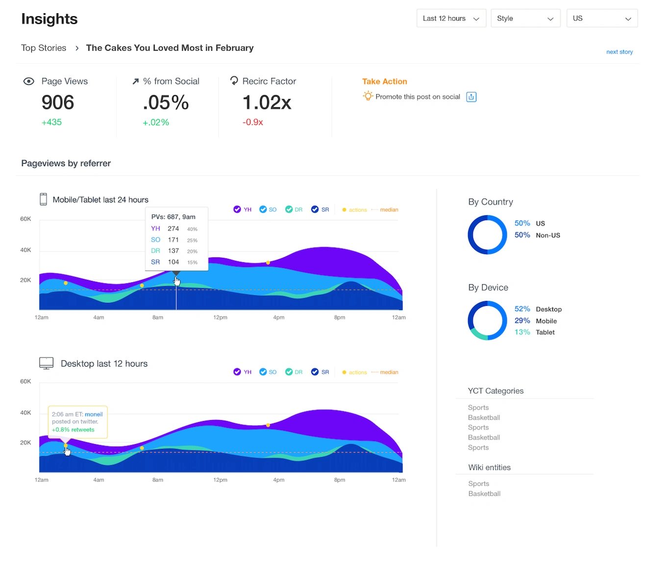Click the Take Action heading
645x570 pixels.
coord(385,81)
